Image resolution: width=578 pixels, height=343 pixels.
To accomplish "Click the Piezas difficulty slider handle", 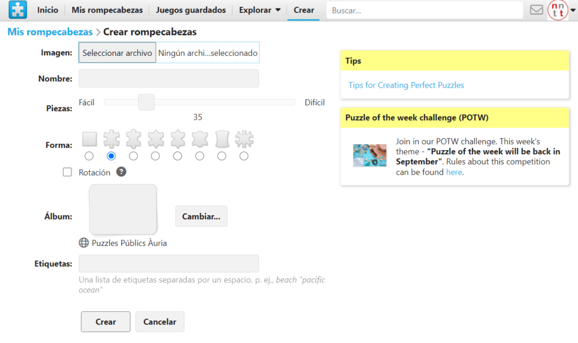I will click(146, 102).
